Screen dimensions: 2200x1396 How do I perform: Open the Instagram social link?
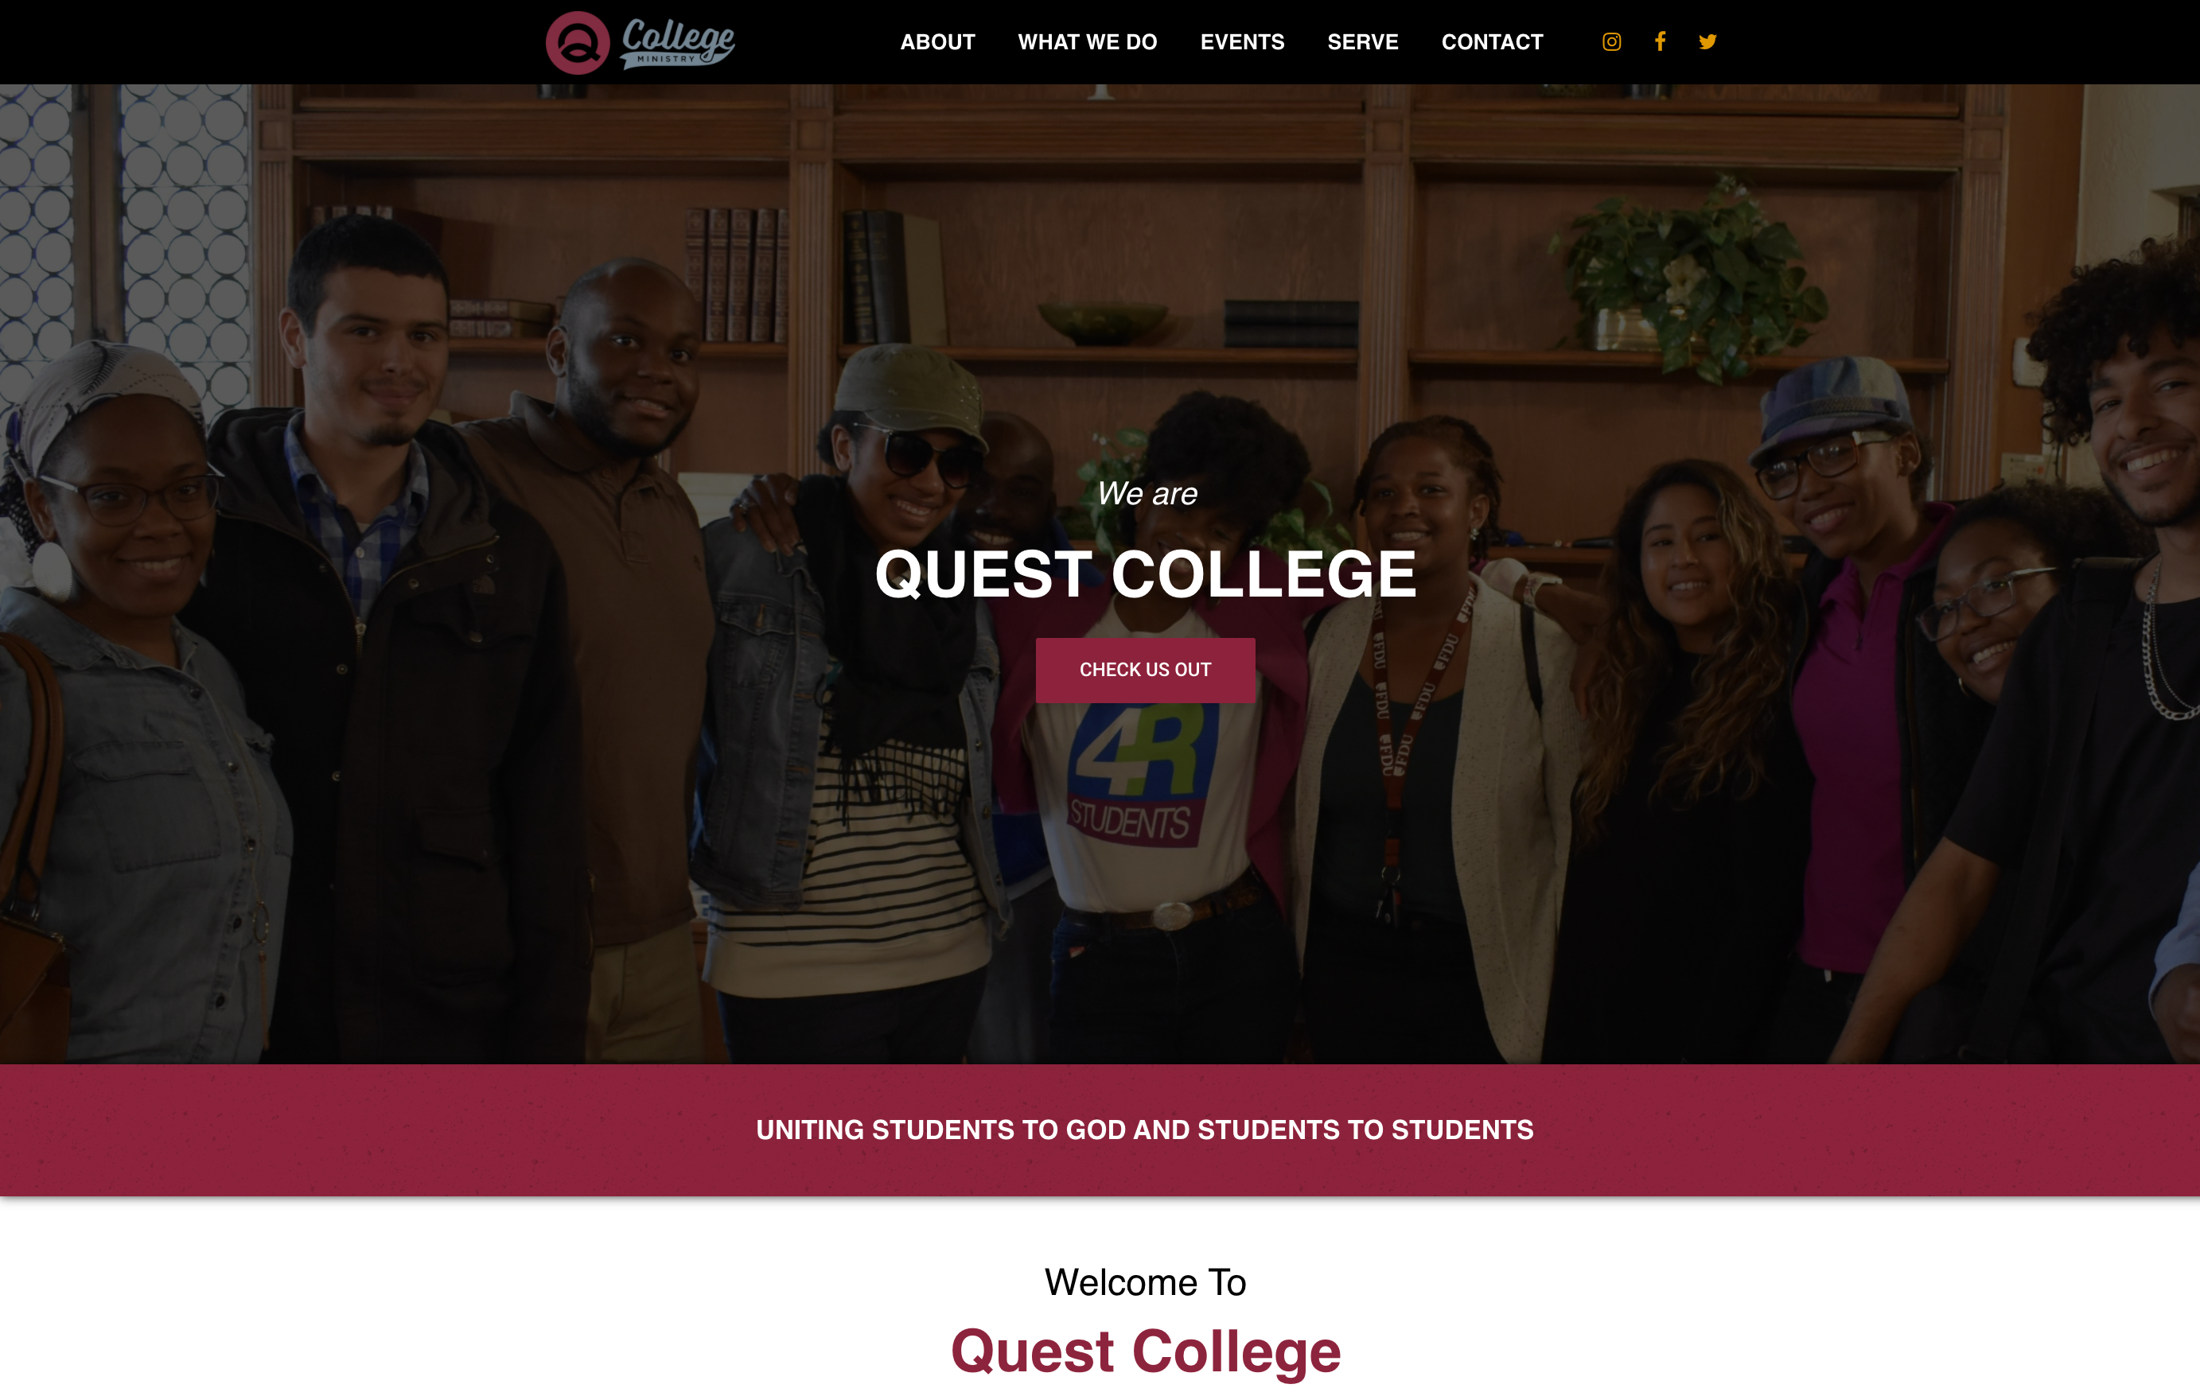click(1612, 42)
